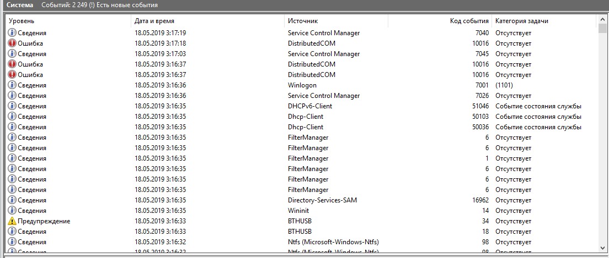The image size is (609, 258).
Task: Click the FilterManager cell with event code 1
Action: 308,158
